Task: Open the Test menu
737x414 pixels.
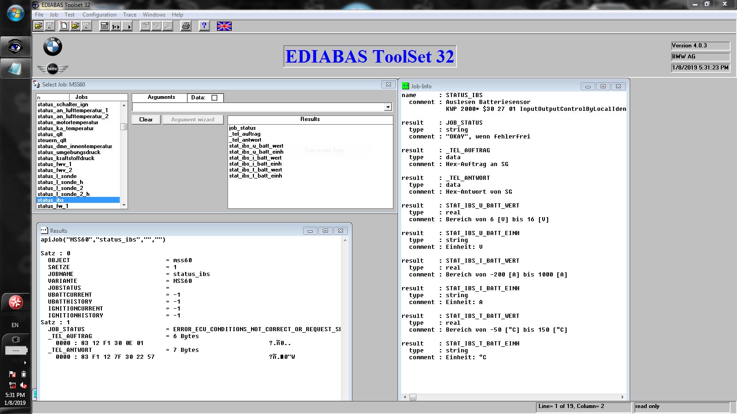Action: tap(70, 15)
